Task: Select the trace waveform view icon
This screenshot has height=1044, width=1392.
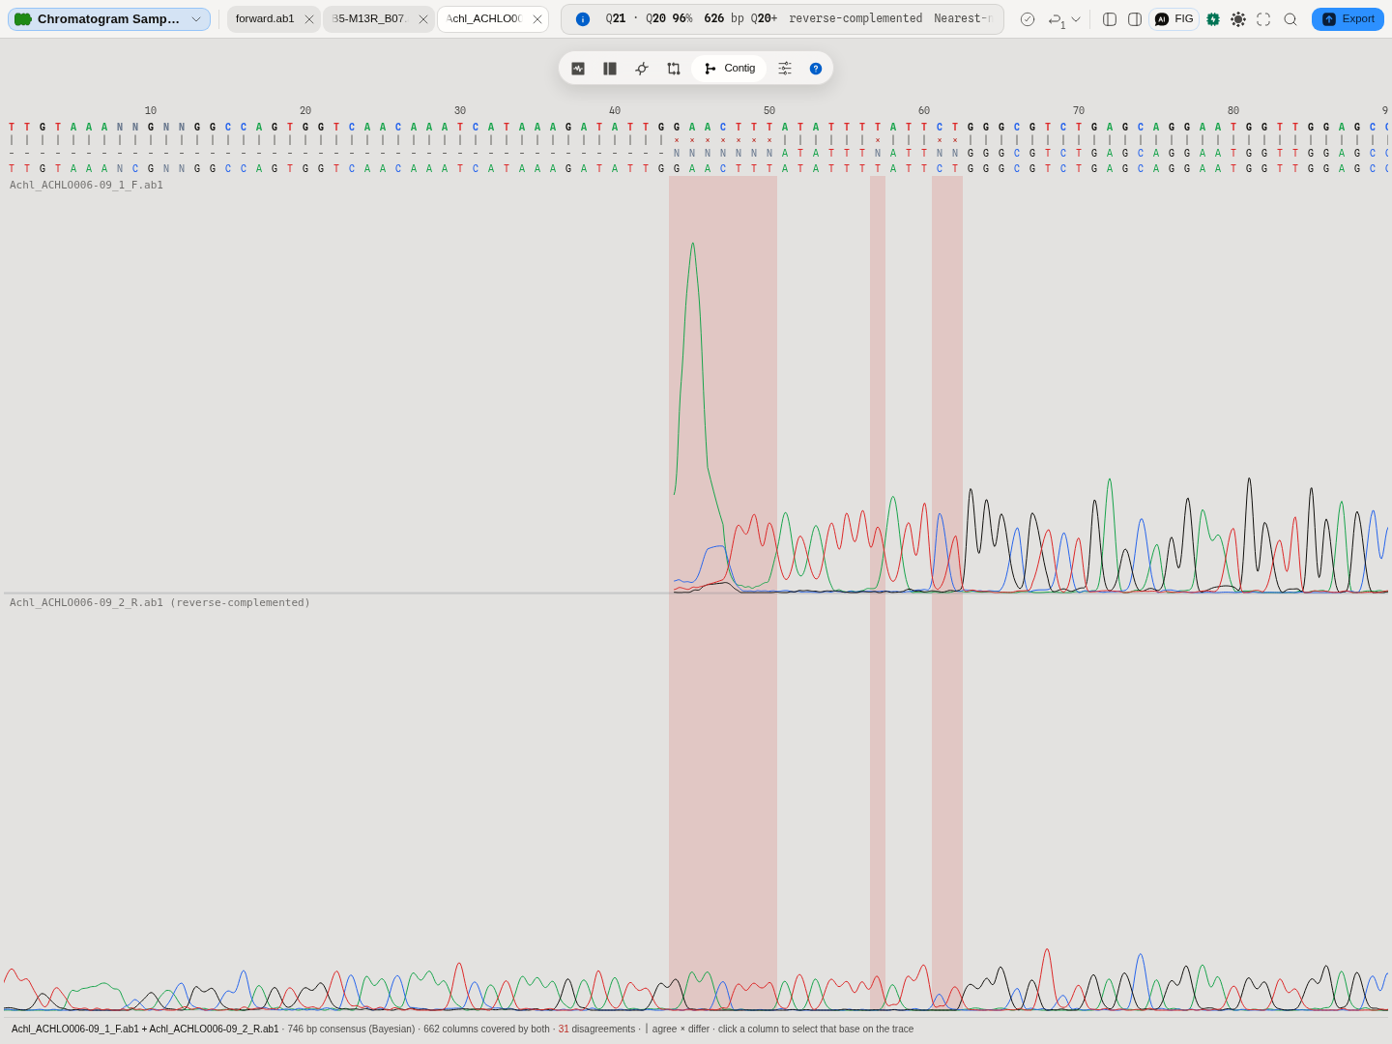Action: point(578,69)
